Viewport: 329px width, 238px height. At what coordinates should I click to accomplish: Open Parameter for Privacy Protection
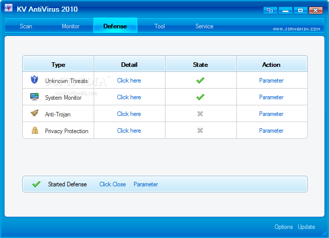click(271, 131)
